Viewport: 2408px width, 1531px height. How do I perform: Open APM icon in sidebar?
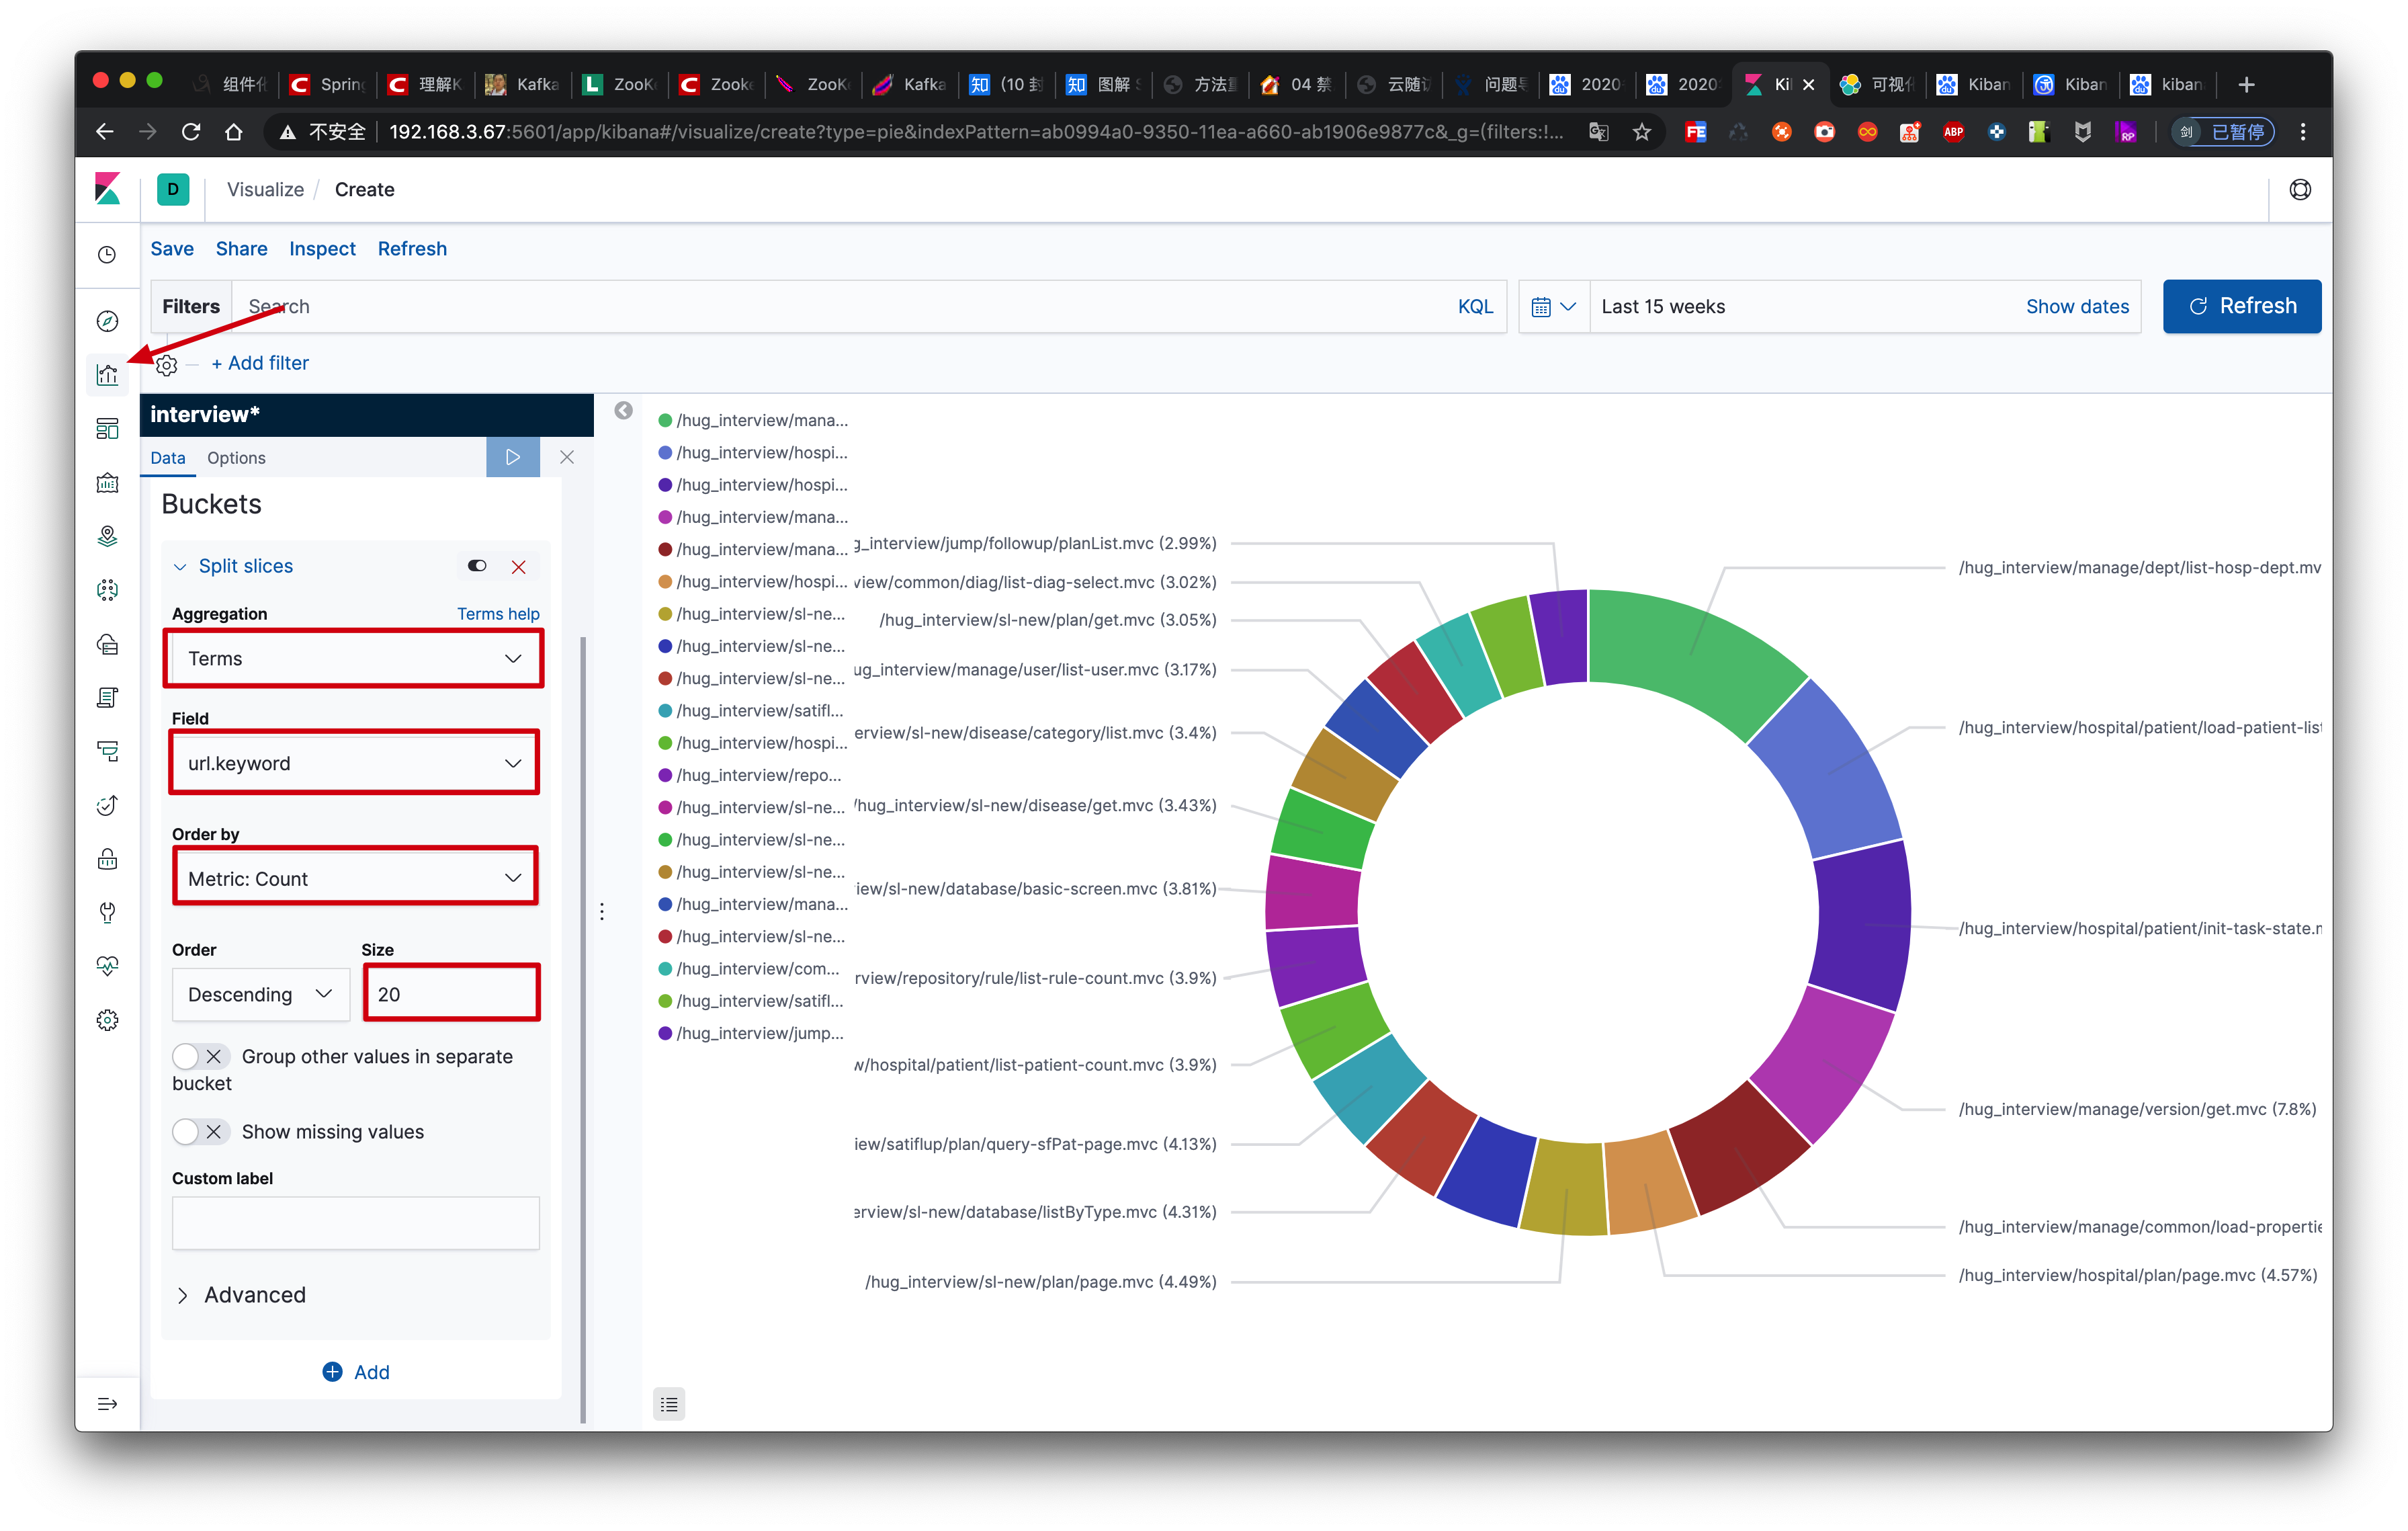pos(107,752)
